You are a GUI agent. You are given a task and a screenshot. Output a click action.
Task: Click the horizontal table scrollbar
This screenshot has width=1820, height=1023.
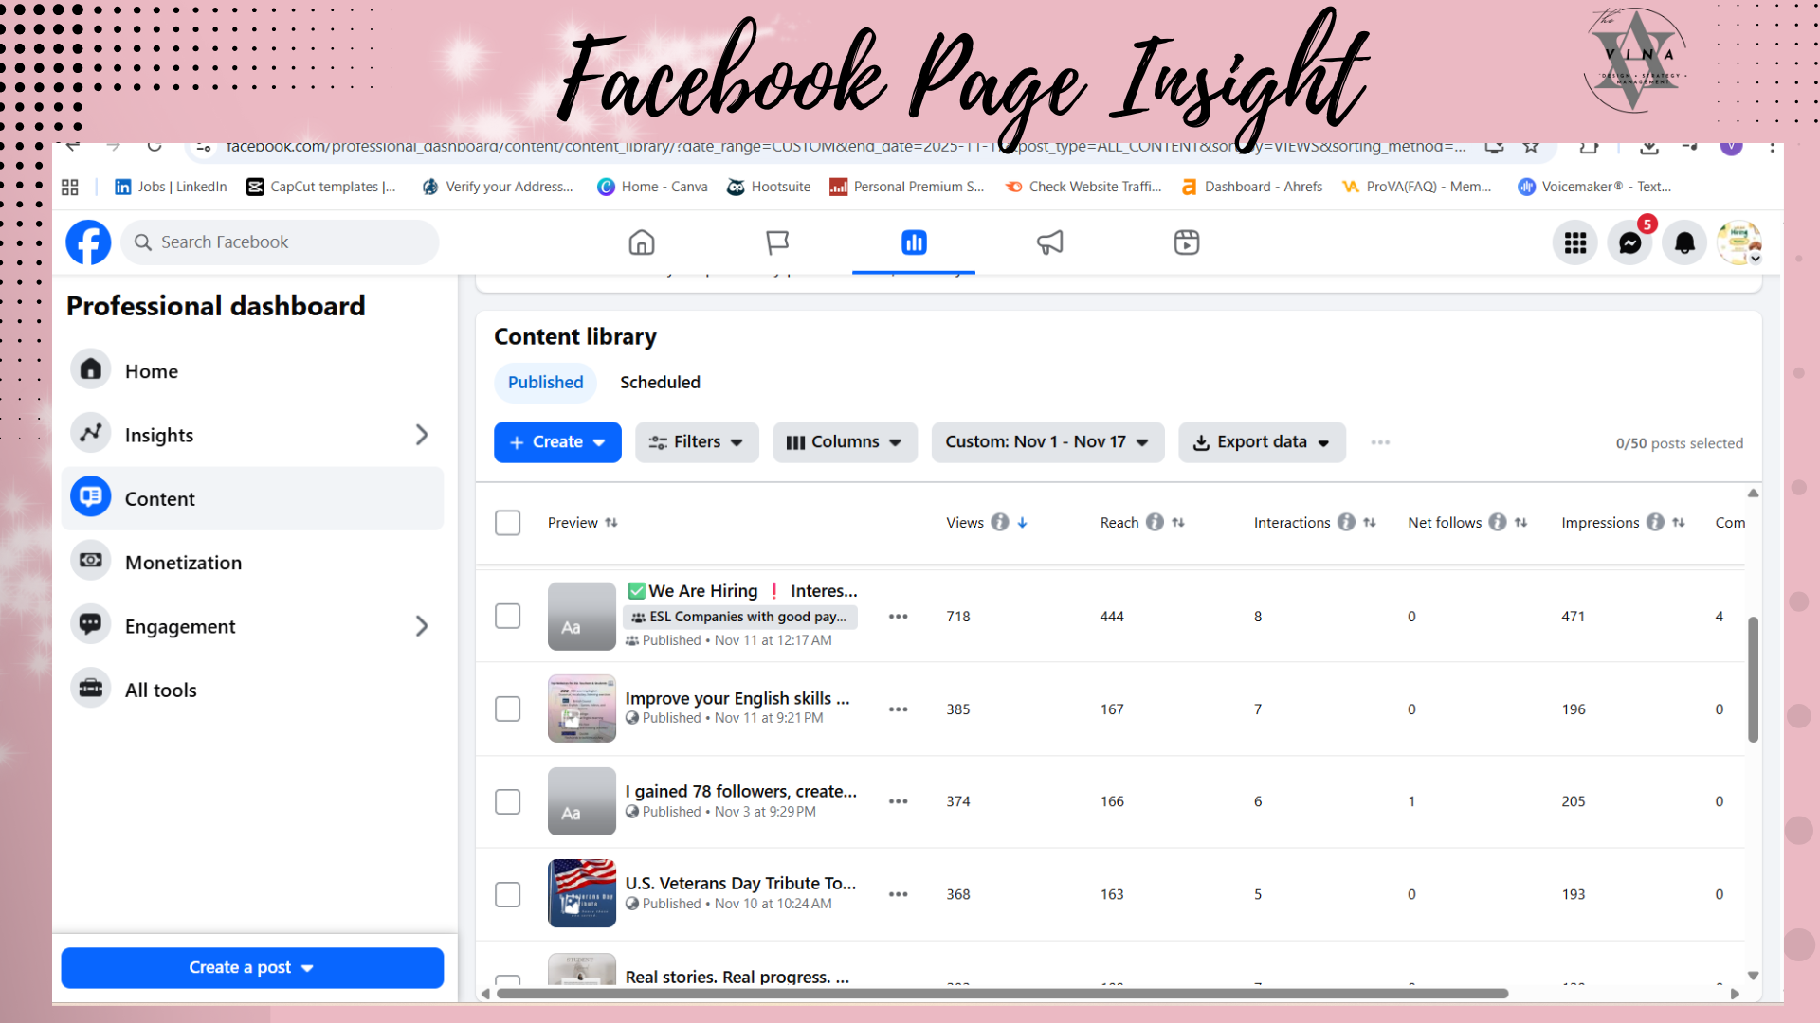(x=1002, y=994)
